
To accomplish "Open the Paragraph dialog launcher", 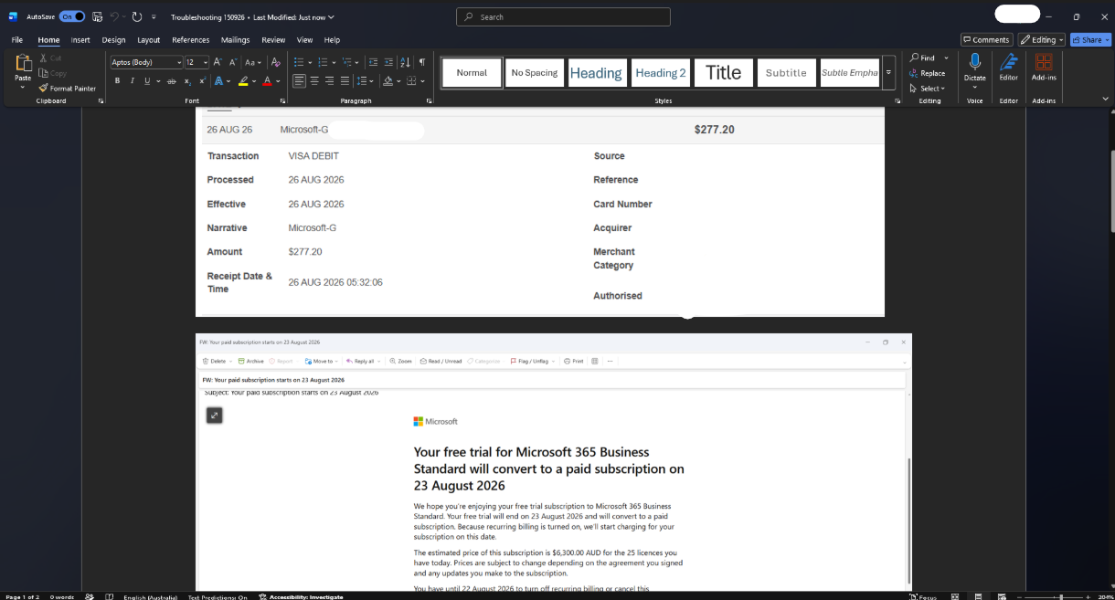I will click(x=430, y=100).
